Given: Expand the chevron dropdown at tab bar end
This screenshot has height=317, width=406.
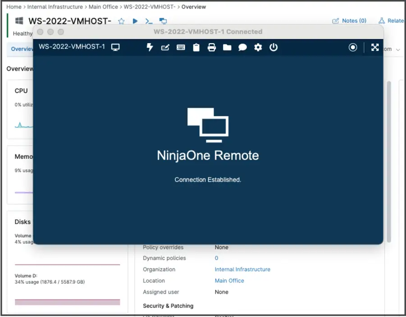Looking at the screenshot, I should point(398,49).
